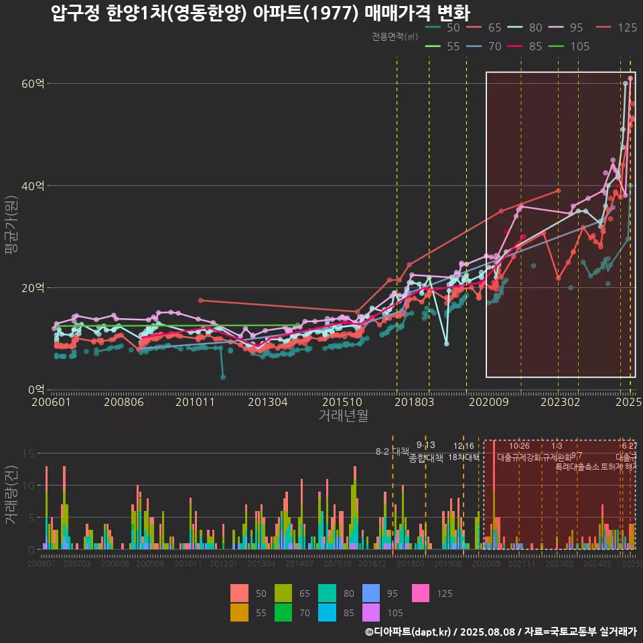643x643 pixels.
Task: Select the pink 125 square in bar legend
Action: coord(421,593)
